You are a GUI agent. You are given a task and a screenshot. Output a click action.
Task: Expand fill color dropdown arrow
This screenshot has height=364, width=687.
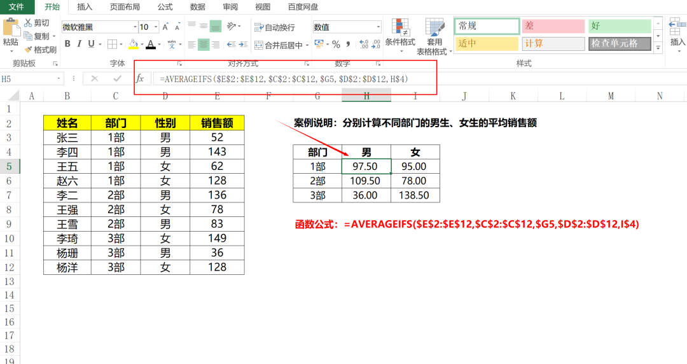tap(141, 45)
